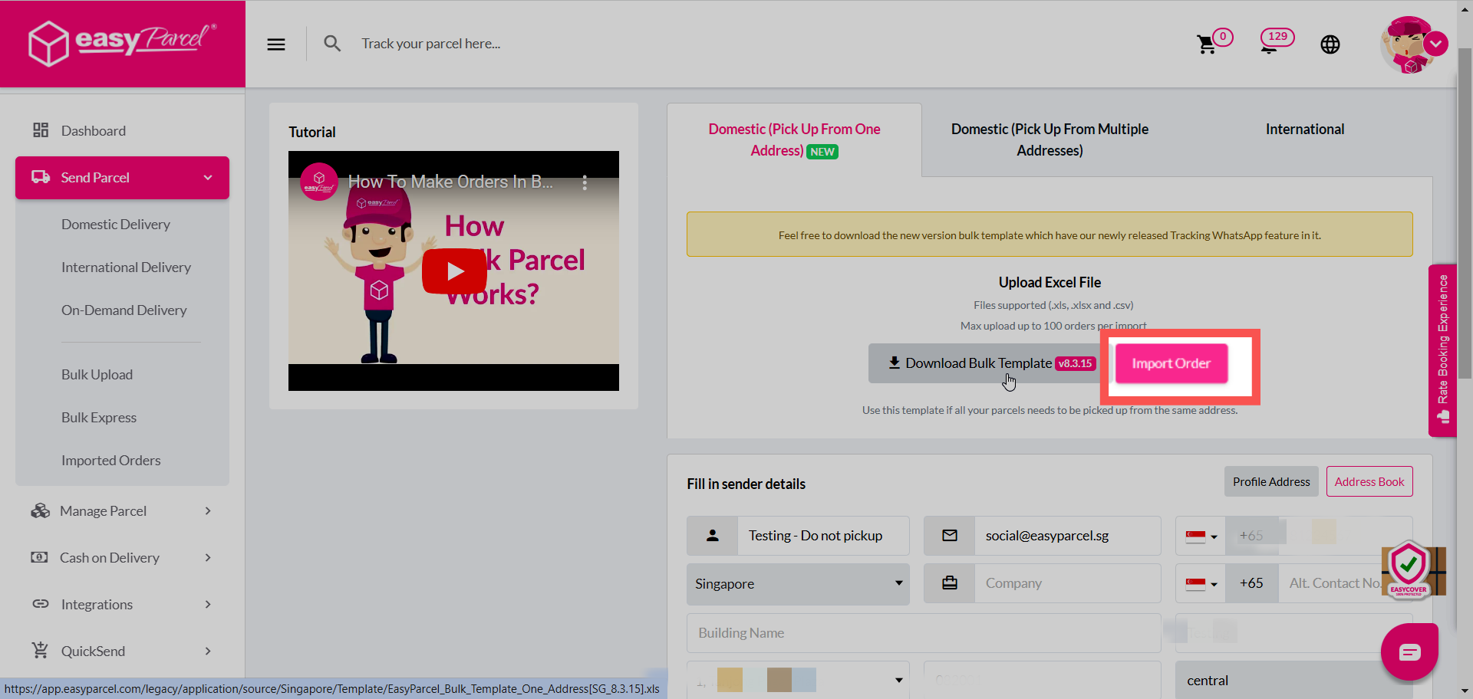Screen dimensions: 1473x699
Task: Click the Profile Address button
Action: [1271, 481]
